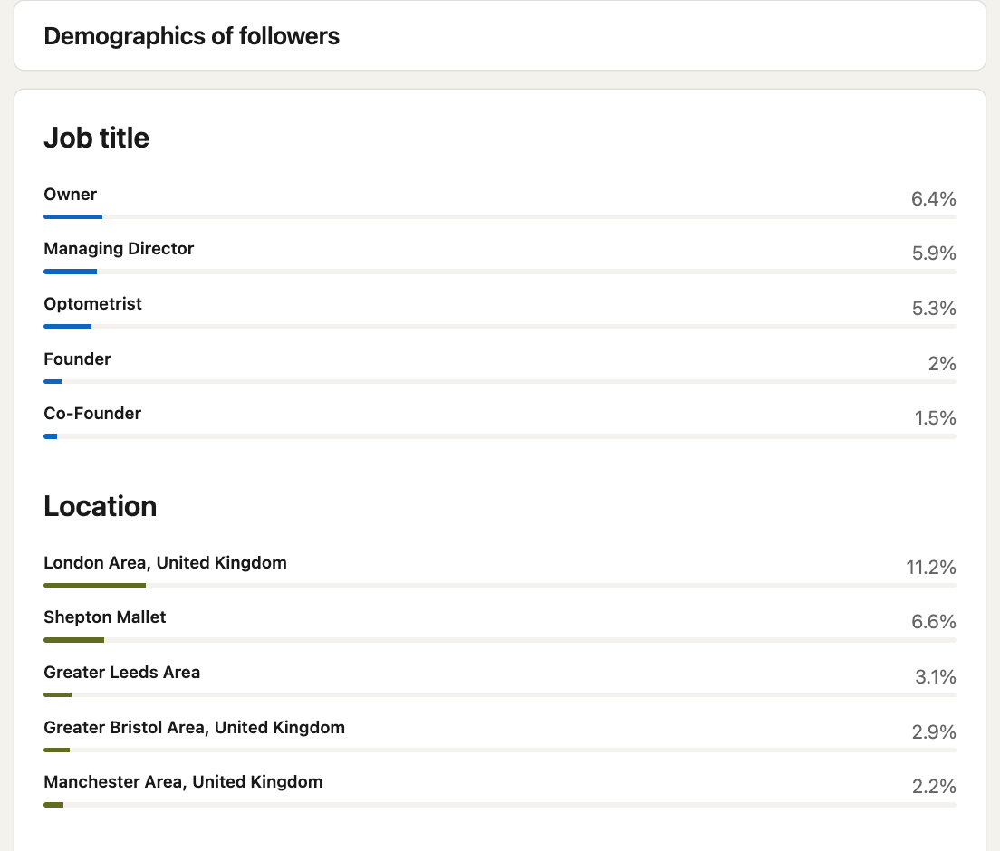
Task: Select Manchester Area, United Kingdom label
Action: (x=183, y=781)
